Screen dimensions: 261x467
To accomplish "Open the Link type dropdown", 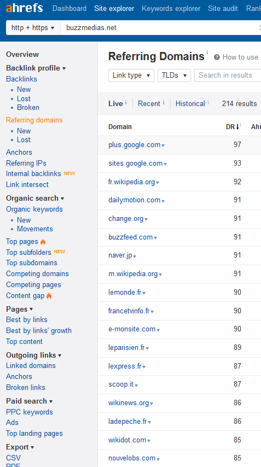I will pyautogui.click(x=131, y=75).
